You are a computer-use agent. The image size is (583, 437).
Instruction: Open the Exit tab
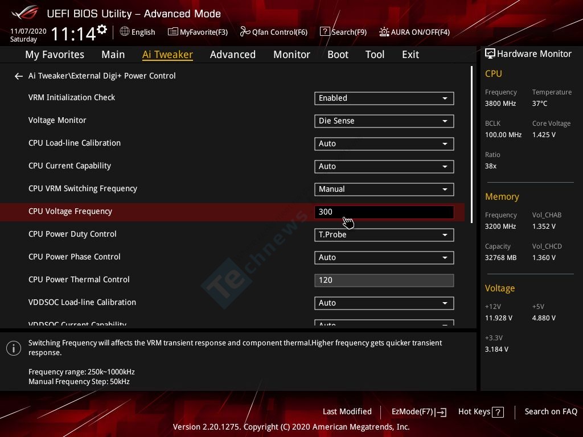point(410,55)
